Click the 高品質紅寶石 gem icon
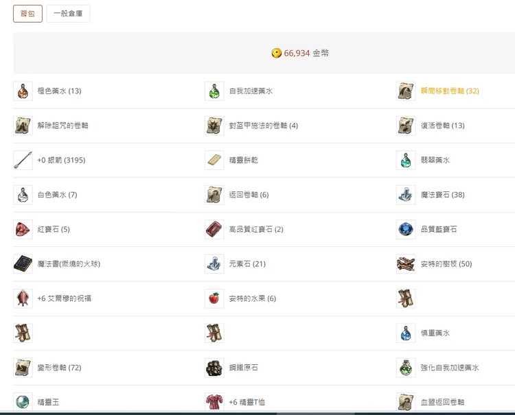Screen dimensions: 515x415 pyautogui.click(x=214, y=229)
